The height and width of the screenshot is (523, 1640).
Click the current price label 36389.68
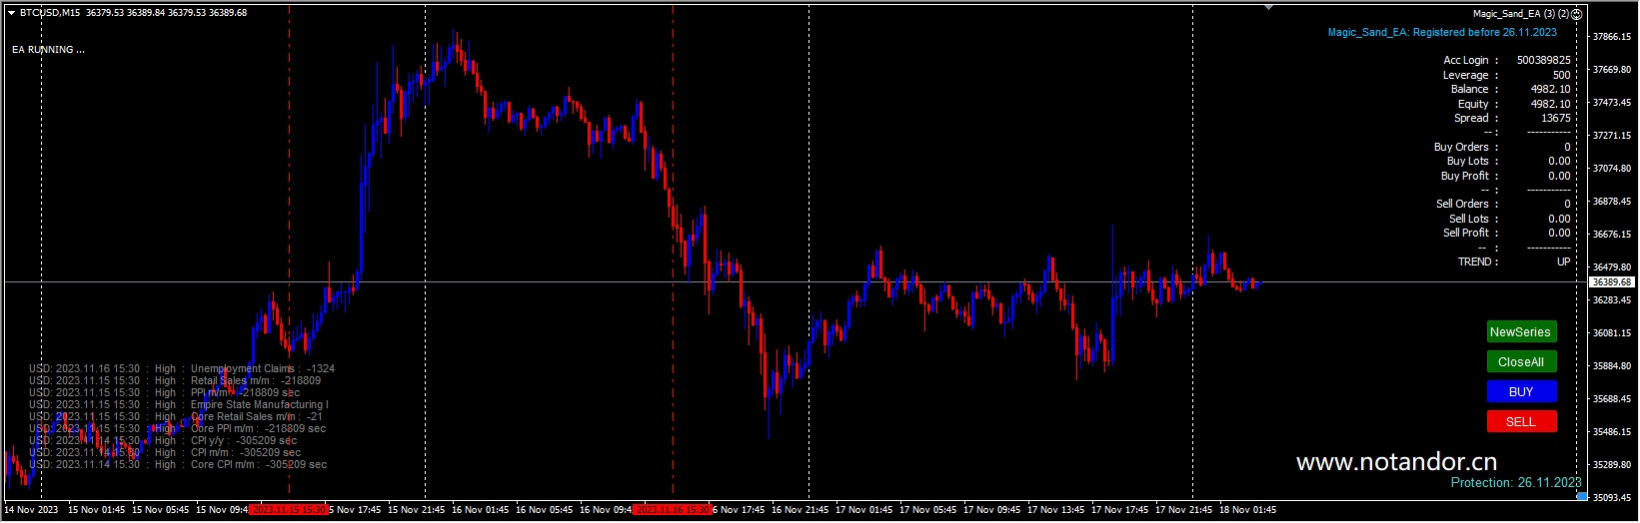[1612, 282]
